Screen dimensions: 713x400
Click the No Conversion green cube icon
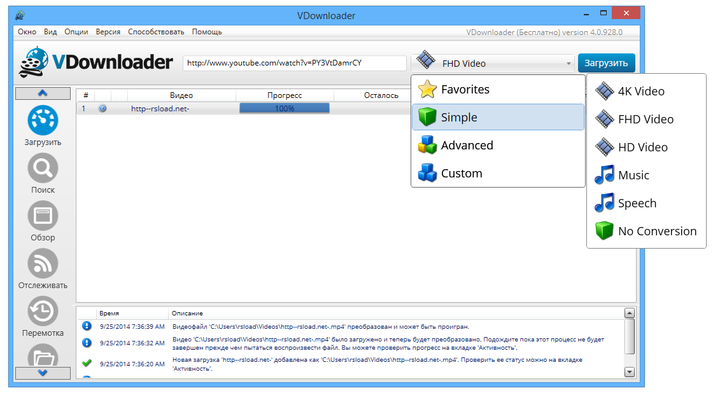pos(604,231)
